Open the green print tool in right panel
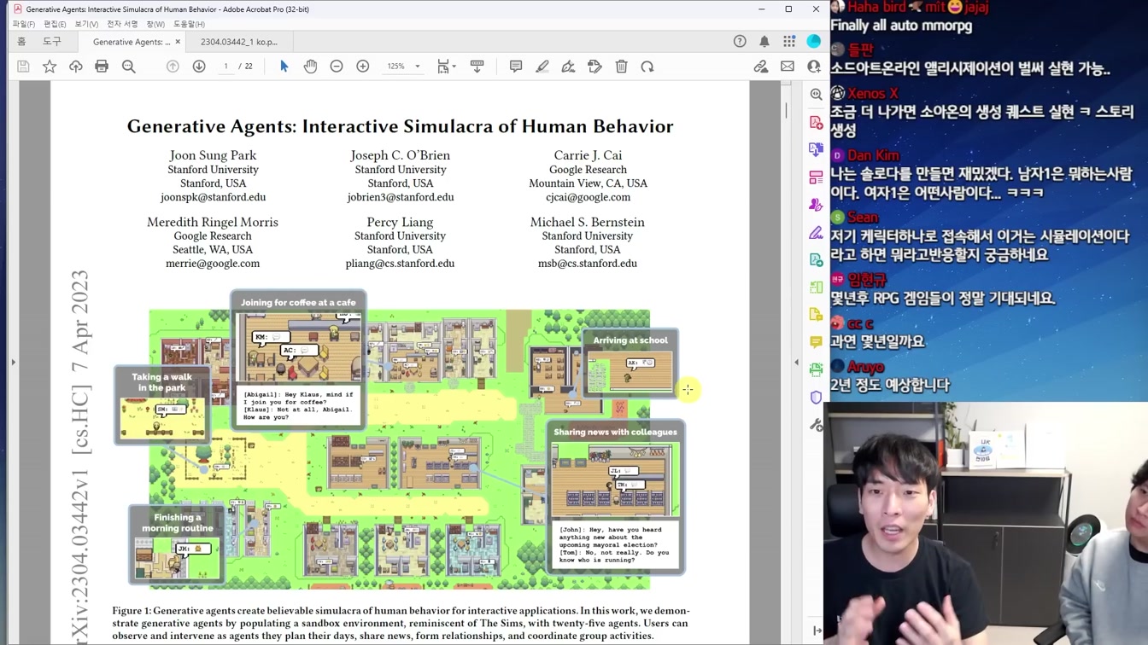The width and height of the screenshot is (1148, 645). point(816,369)
